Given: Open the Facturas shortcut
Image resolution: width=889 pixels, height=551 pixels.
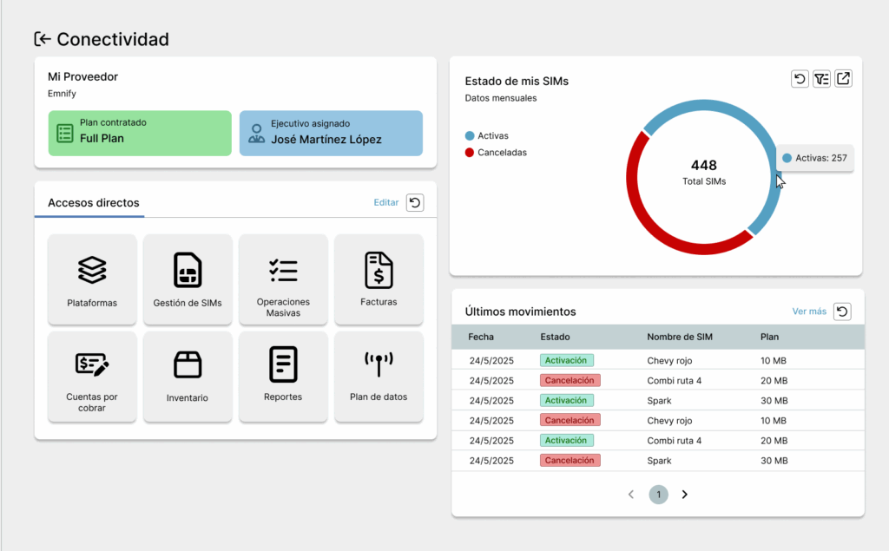Looking at the screenshot, I should tap(379, 279).
